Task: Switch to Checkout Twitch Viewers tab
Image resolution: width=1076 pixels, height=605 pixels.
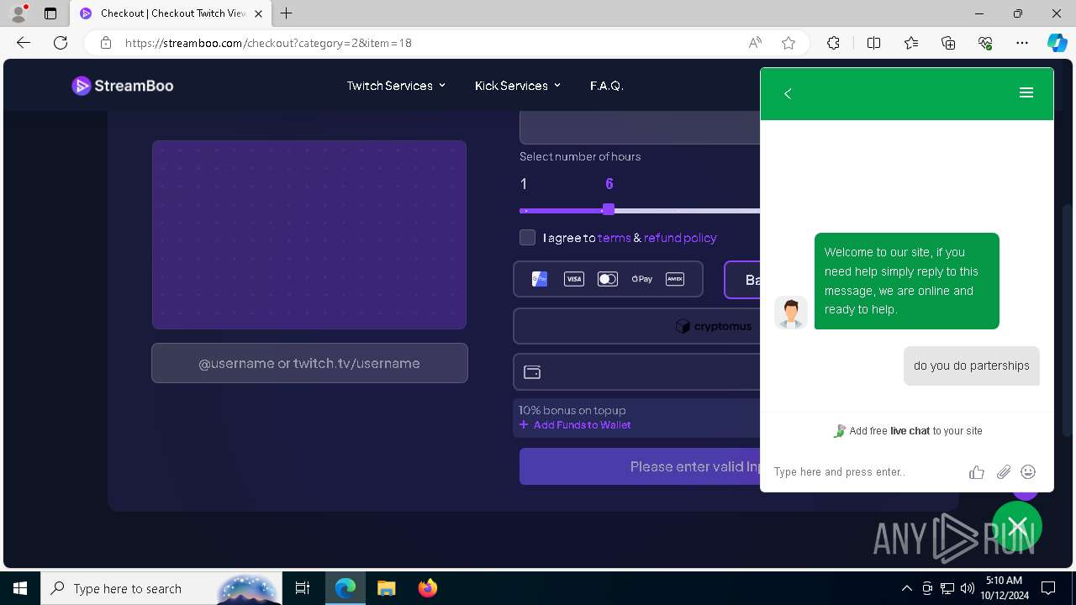Action: click(170, 13)
